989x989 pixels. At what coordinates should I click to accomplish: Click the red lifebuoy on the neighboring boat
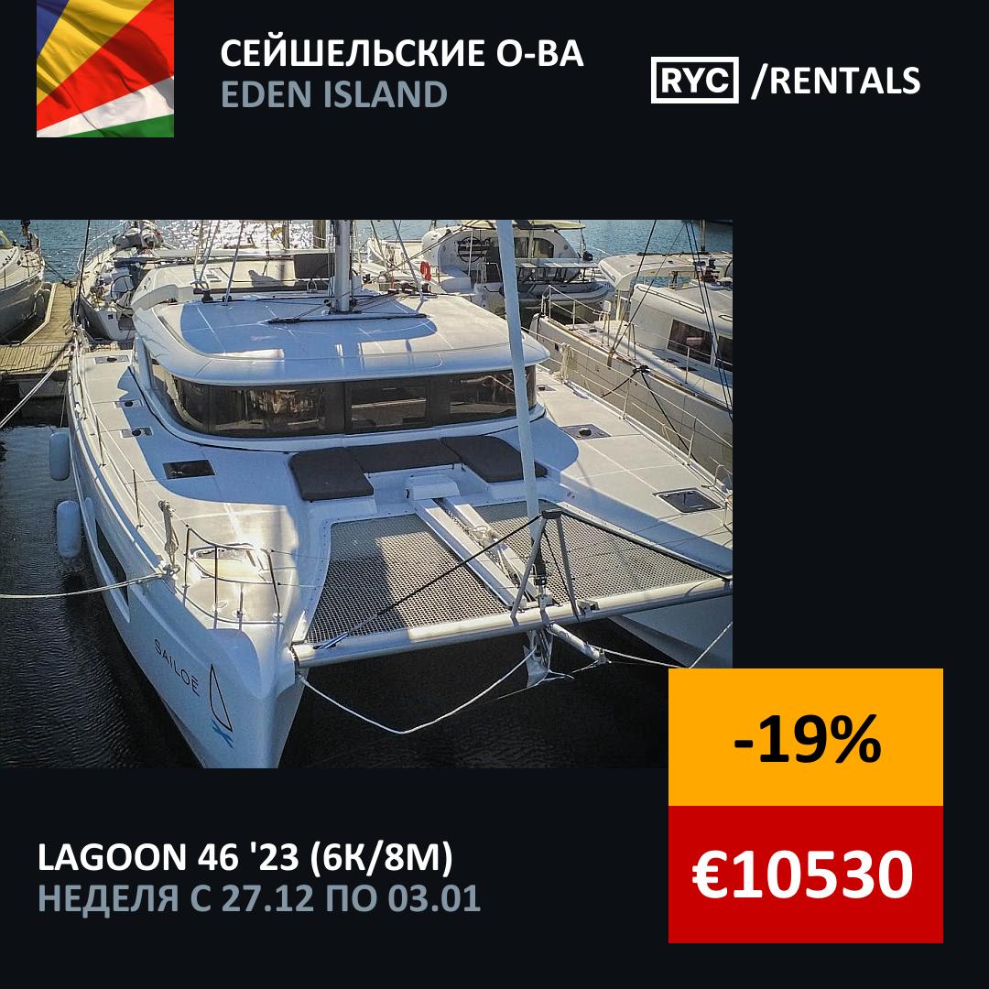[x=426, y=270]
